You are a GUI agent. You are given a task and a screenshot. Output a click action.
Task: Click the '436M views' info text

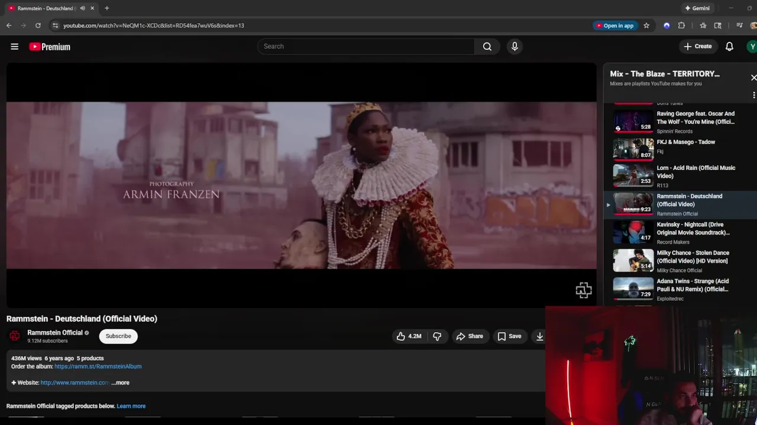(27, 358)
